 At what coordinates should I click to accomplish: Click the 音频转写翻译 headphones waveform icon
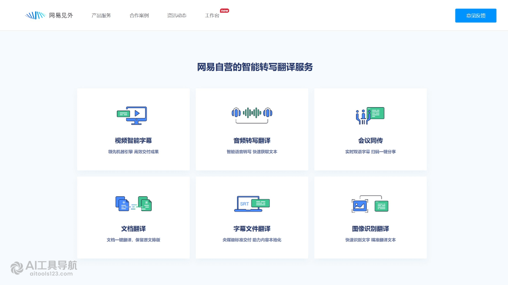click(x=252, y=115)
